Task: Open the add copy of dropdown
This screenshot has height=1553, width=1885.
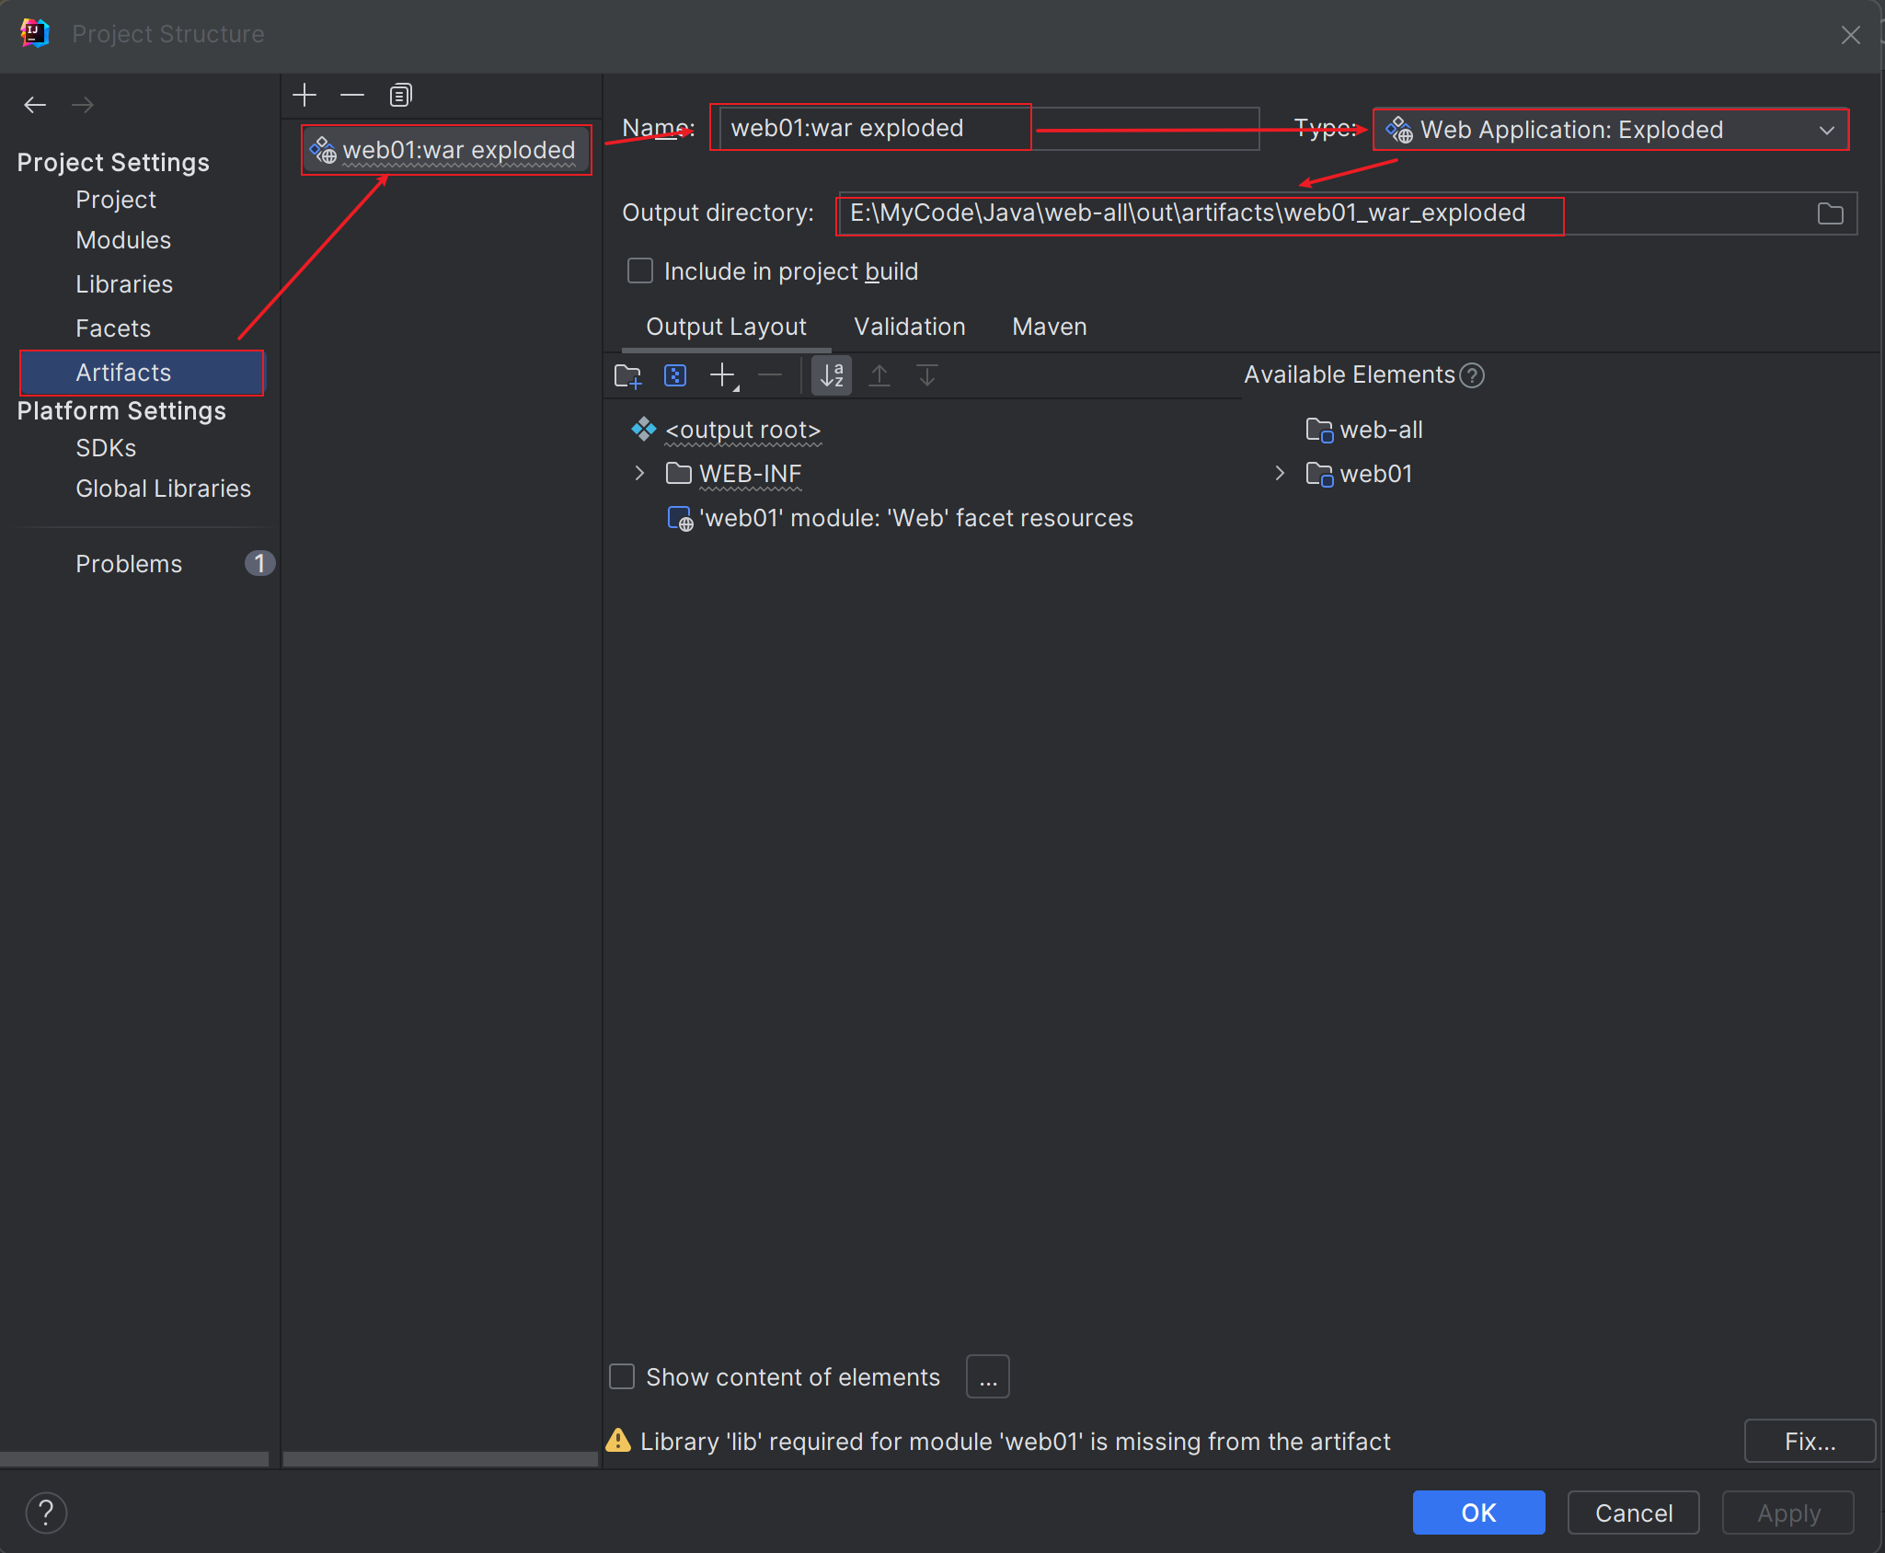Action: [x=724, y=375]
